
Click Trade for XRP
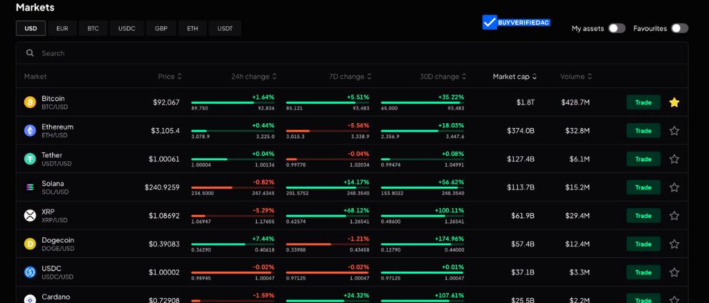pyautogui.click(x=643, y=215)
